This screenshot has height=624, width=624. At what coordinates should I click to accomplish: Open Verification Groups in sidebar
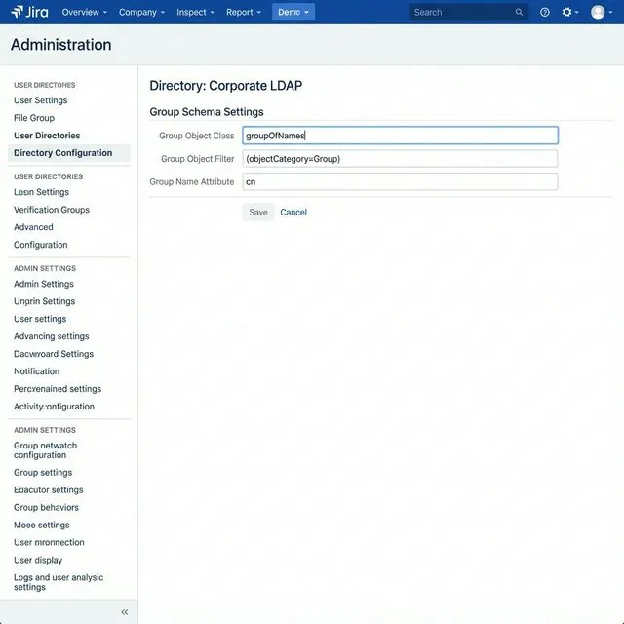point(52,210)
